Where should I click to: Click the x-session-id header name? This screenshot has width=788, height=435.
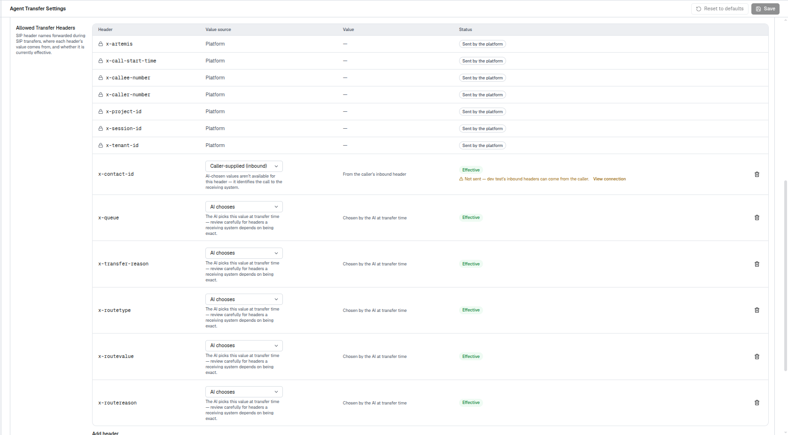pyautogui.click(x=124, y=128)
